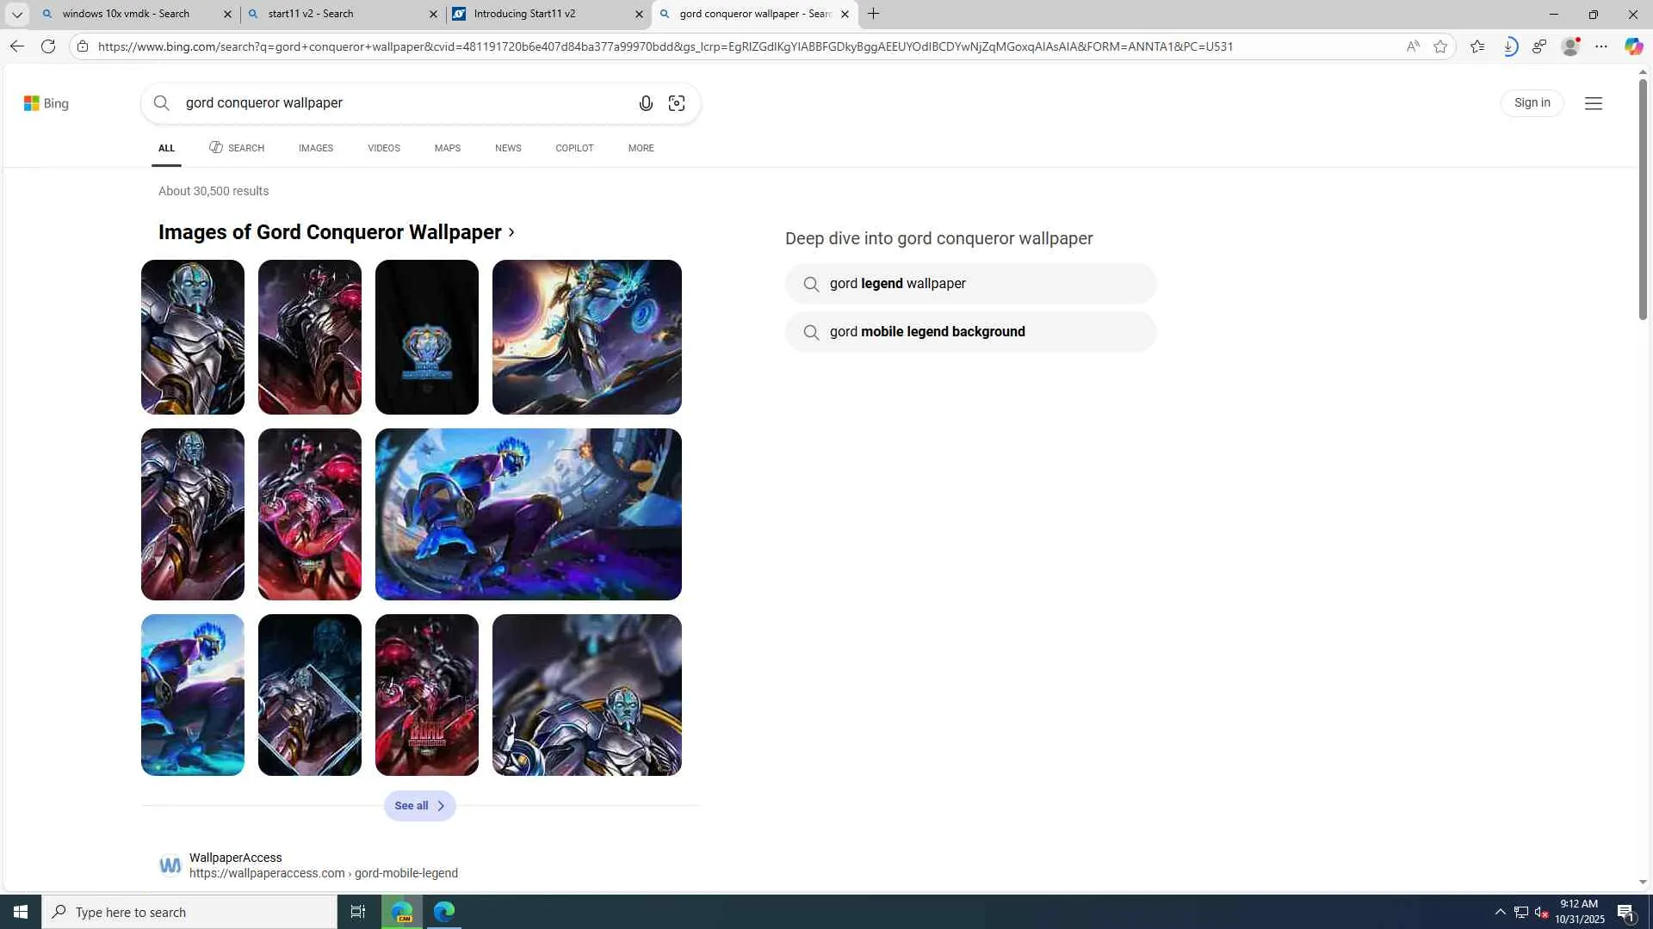This screenshot has height=929, width=1653.
Task: Click the Copilot icon in browser toolbar
Action: [x=1633, y=46]
